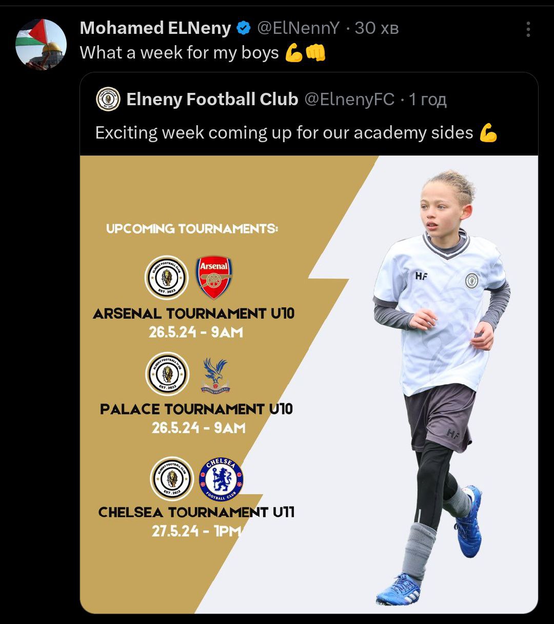Click the Upcoming Tournaments heading in poster

tap(192, 228)
